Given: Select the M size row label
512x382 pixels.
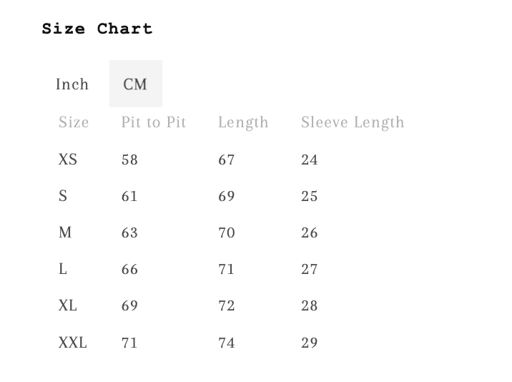Looking at the screenshot, I should 65,232.
